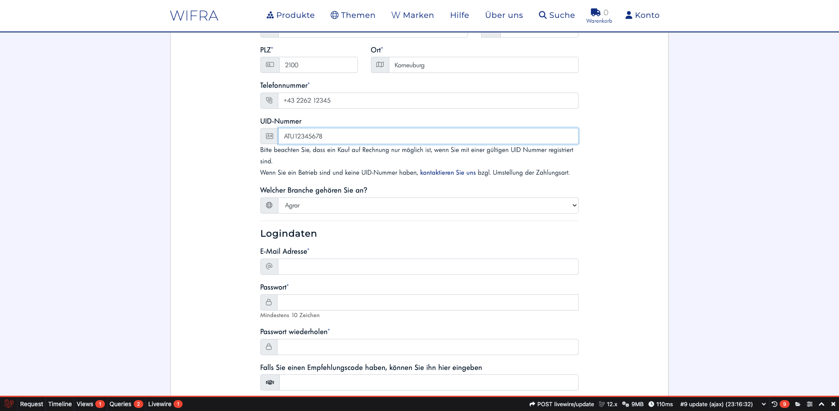The width and height of the screenshot is (839, 411).
Task: Click the WIFRA logo
Action: coord(194,16)
